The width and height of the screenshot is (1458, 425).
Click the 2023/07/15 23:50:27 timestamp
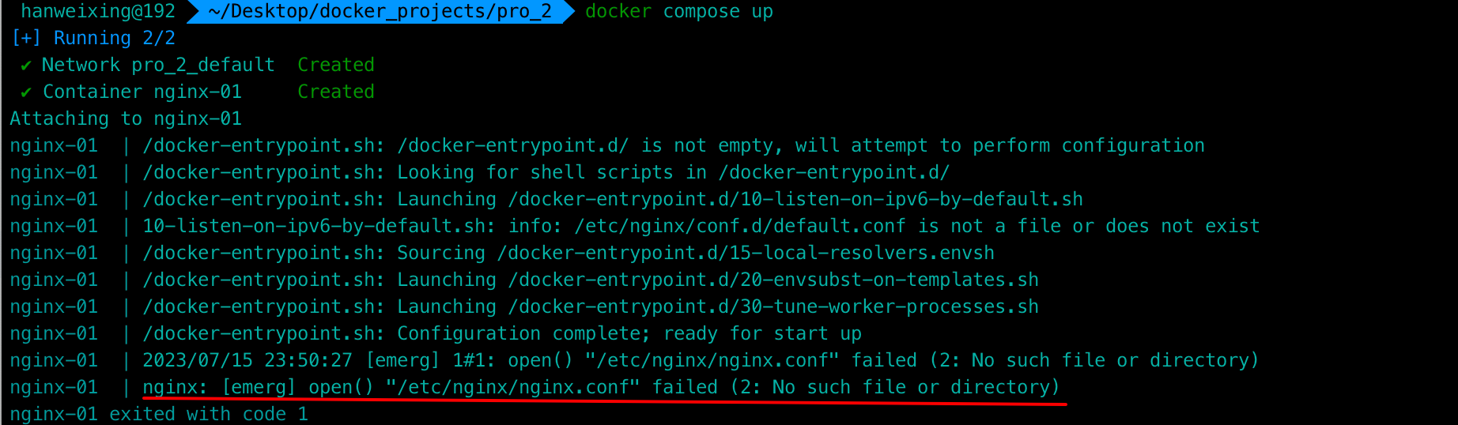[x=247, y=360]
